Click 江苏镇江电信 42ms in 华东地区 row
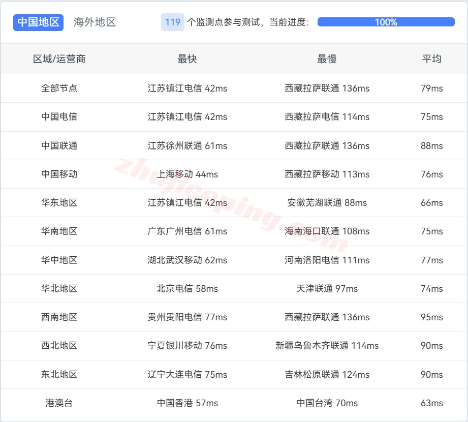The image size is (468, 422). tap(187, 203)
